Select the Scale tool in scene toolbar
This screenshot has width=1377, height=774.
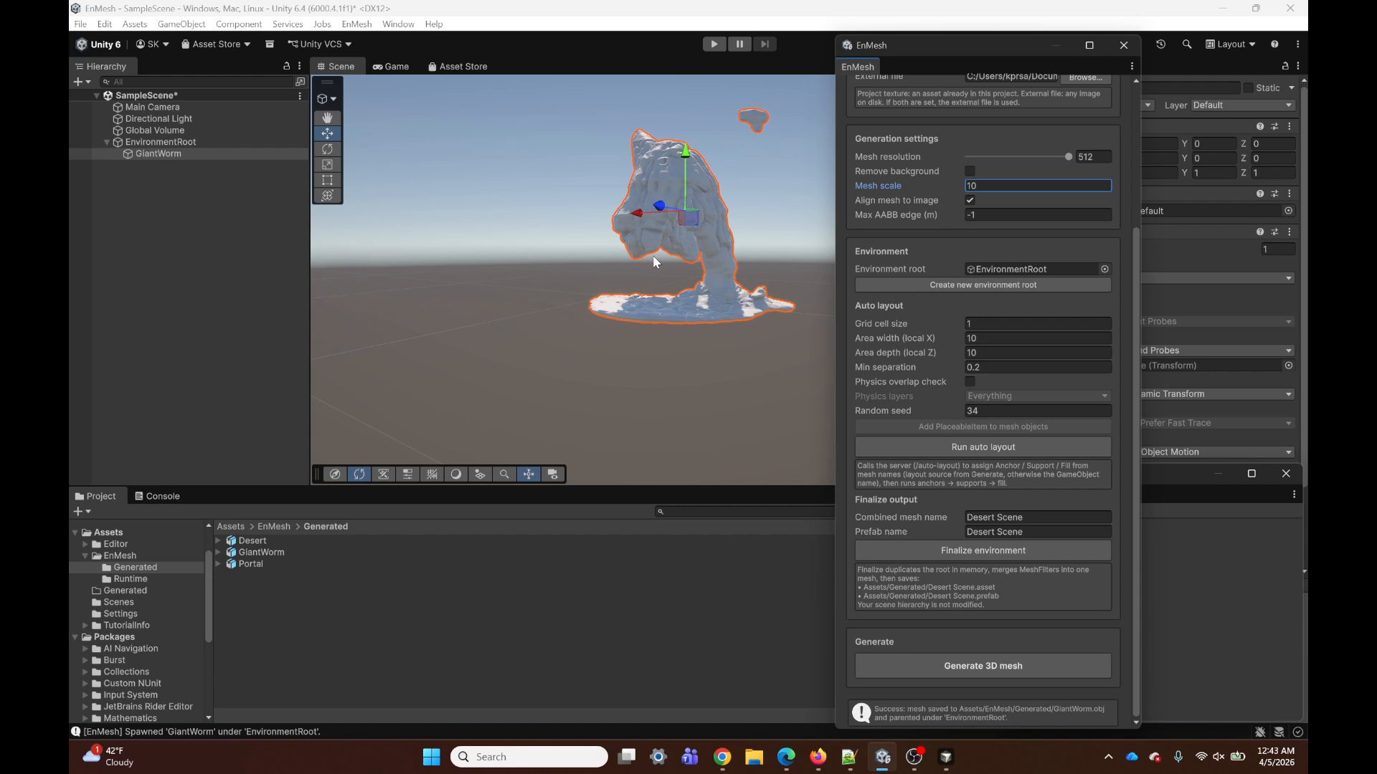pyautogui.click(x=327, y=165)
